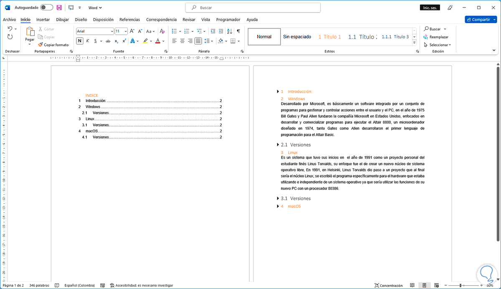Open the Archivo tab
Viewport: 501px width, 289px height.
[x=9, y=19]
